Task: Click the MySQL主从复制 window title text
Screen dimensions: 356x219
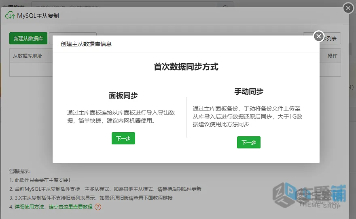Action: pos(38,16)
